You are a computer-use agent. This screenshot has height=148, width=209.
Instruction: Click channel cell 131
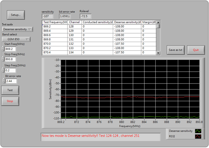[74, 40]
